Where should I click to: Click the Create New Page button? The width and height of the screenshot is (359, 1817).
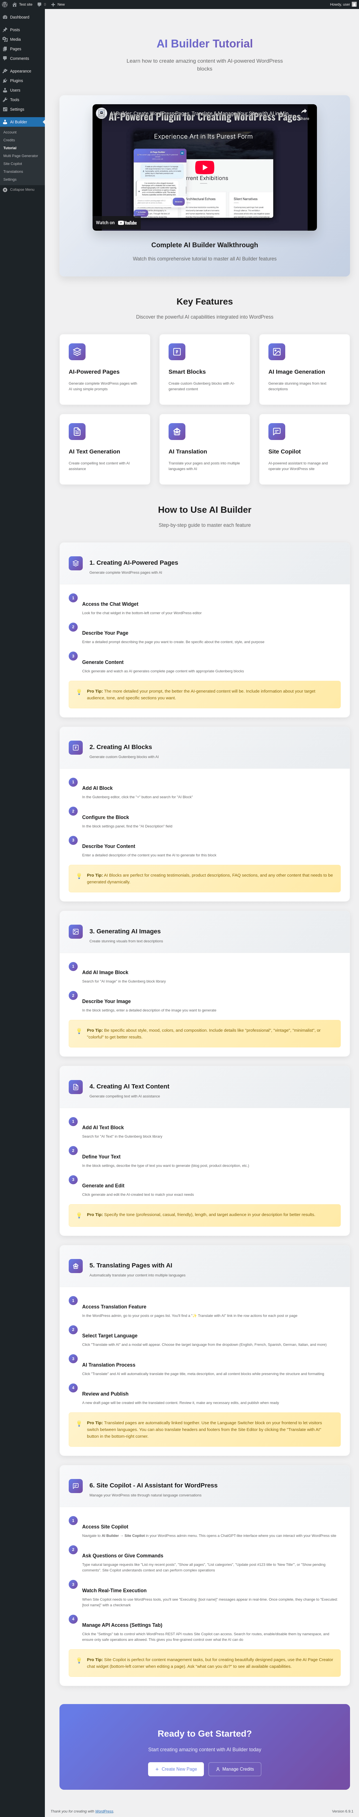[176, 1768]
